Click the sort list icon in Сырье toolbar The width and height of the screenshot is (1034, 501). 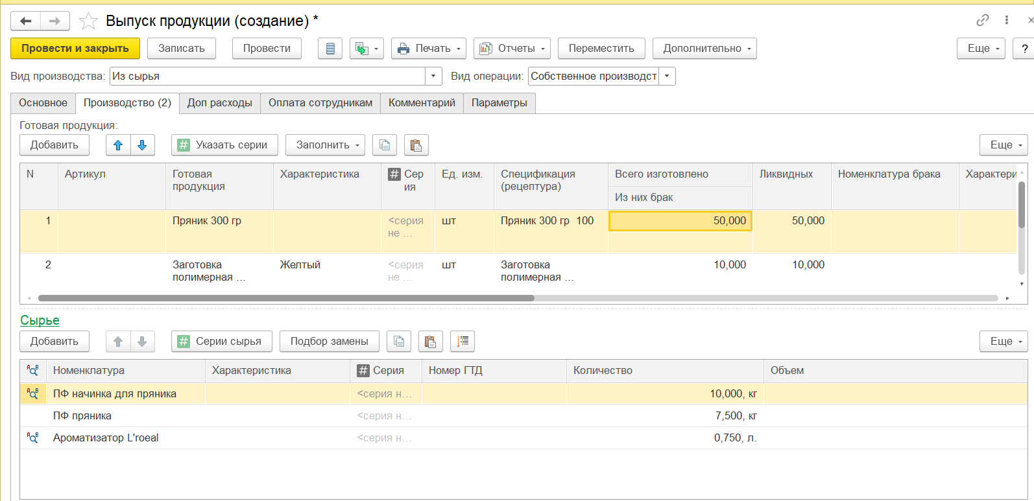[x=463, y=342]
